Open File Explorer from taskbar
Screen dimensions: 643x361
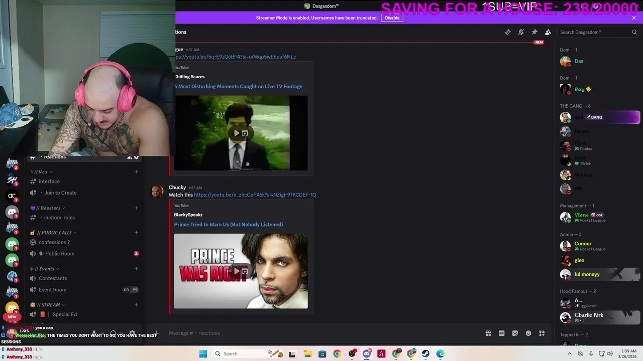(x=307, y=353)
